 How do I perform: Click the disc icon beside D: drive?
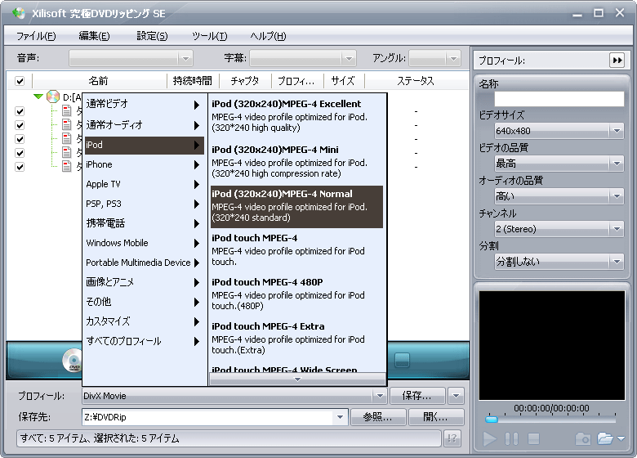click(x=53, y=97)
